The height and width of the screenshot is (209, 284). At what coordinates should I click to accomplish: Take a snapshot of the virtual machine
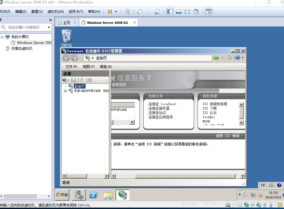coord(140,12)
